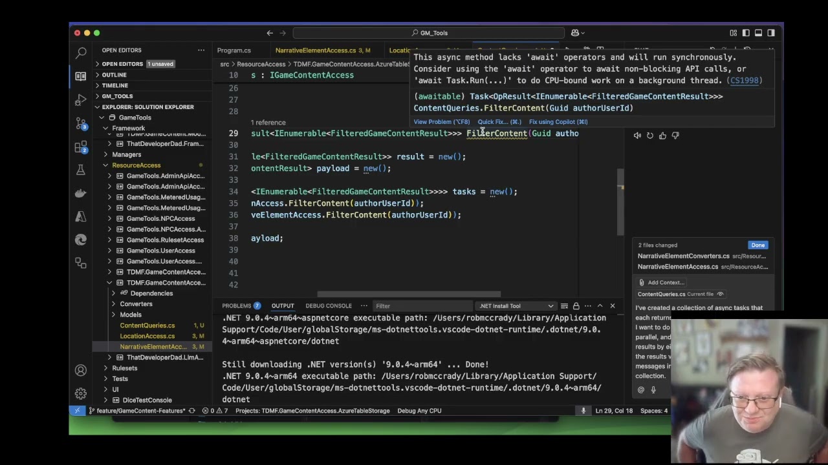Toggle the output scroll lock

576,306
